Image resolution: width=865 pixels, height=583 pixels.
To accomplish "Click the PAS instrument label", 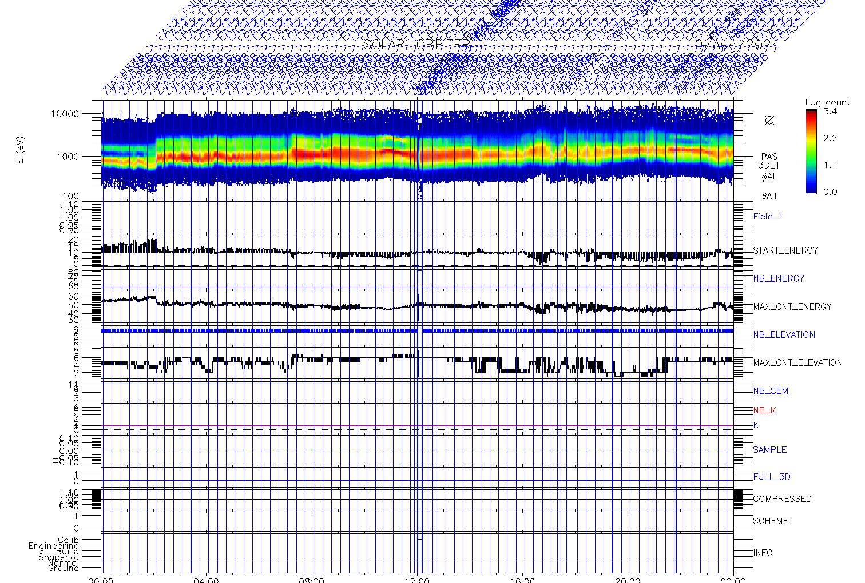I will pos(769,157).
